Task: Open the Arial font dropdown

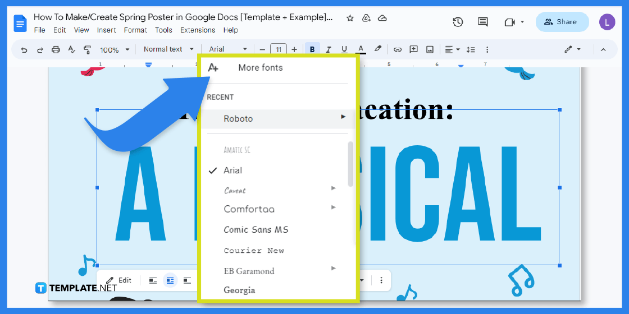Action: coord(228,49)
